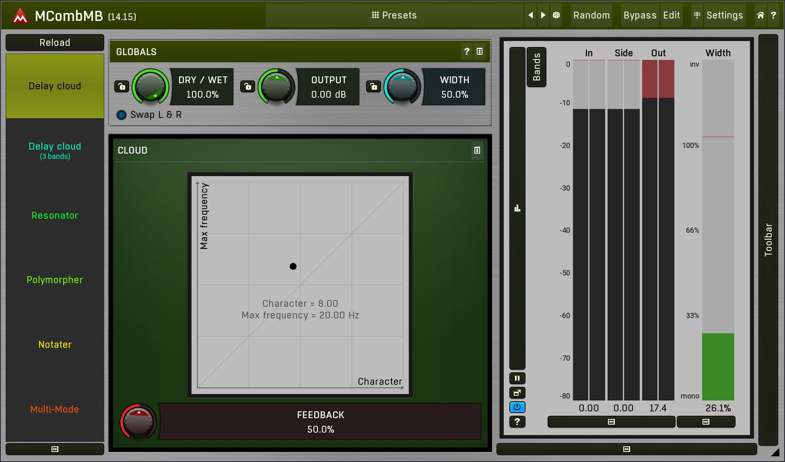Pause the meters display
This screenshot has width=785, height=462.
click(x=517, y=378)
